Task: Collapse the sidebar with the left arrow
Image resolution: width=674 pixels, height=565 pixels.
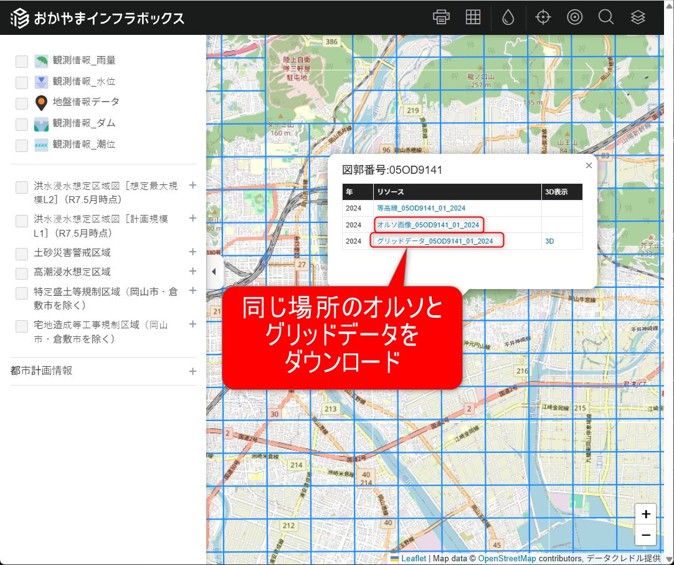Action: click(214, 272)
